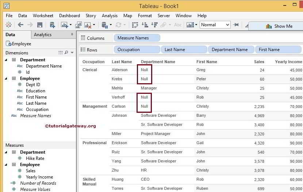Click the back arrow undo icon
The width and height of the screenshot is (303, 192).
pos(20,25)
